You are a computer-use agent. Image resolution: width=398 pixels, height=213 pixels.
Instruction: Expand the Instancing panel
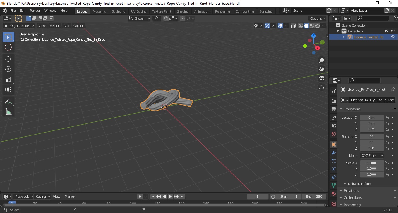click(x=352, y=205)
